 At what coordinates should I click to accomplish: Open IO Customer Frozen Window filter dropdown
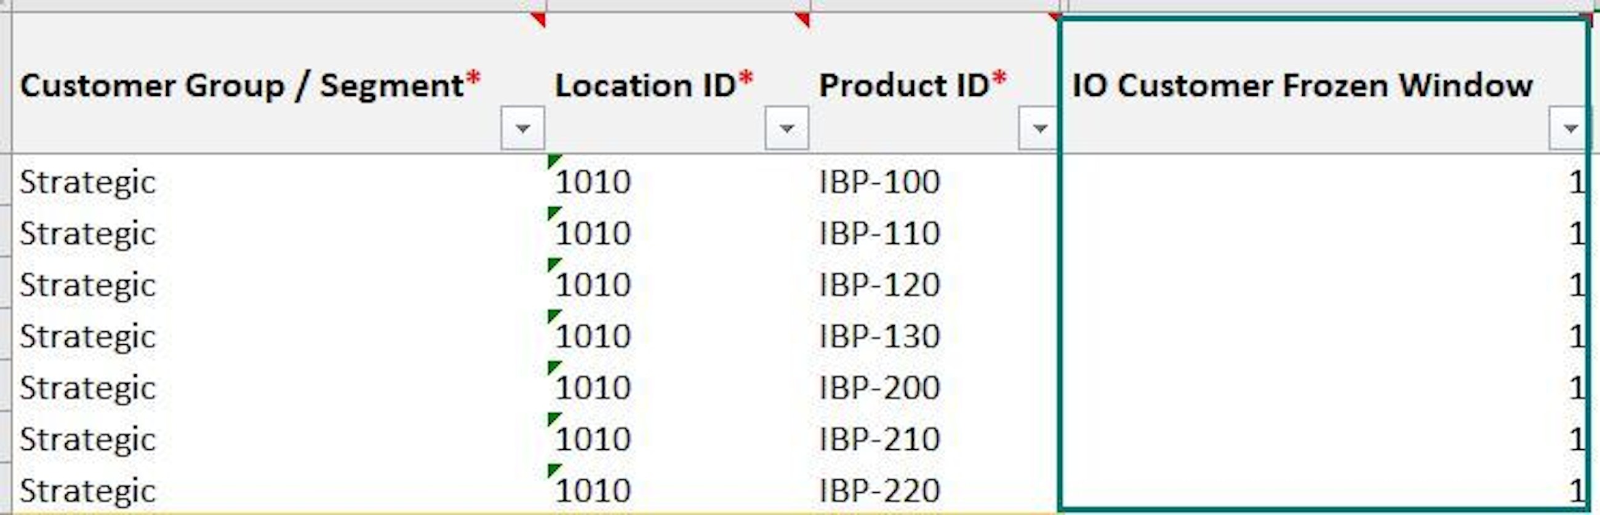(x=1569, y=128)
